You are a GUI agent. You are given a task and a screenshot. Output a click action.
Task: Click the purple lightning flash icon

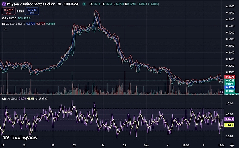pos(222,92)
